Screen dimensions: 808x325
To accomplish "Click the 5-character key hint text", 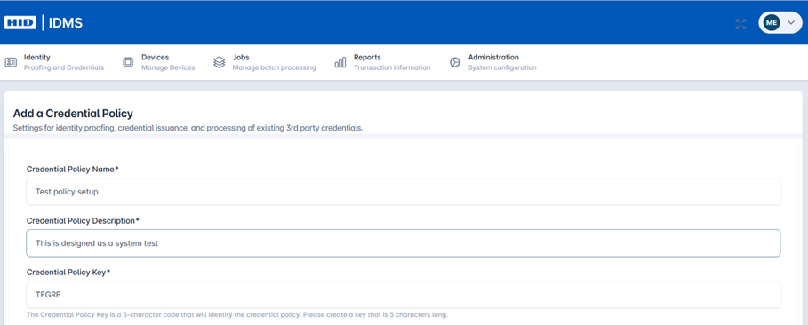I will 237,314.
